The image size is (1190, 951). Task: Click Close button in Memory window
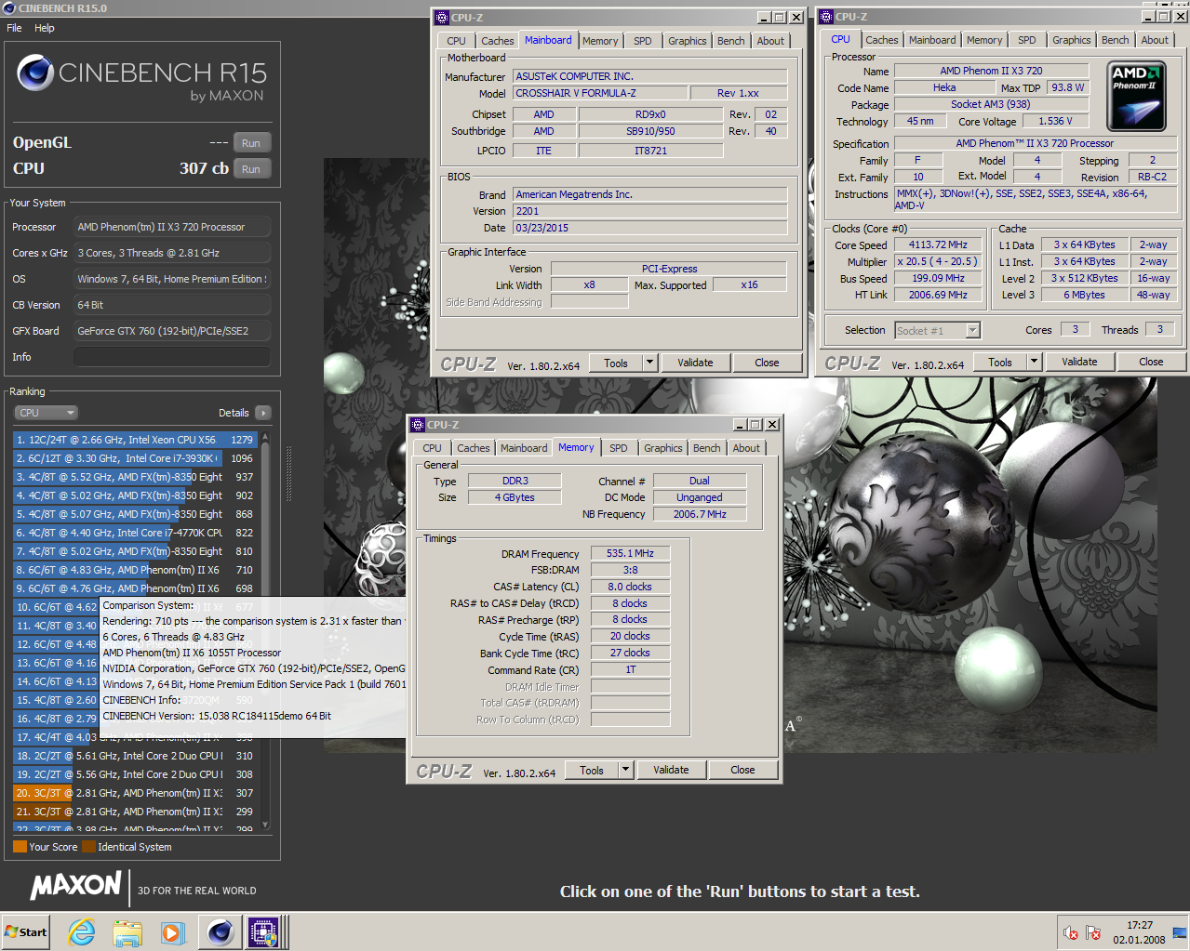point(742,770)
